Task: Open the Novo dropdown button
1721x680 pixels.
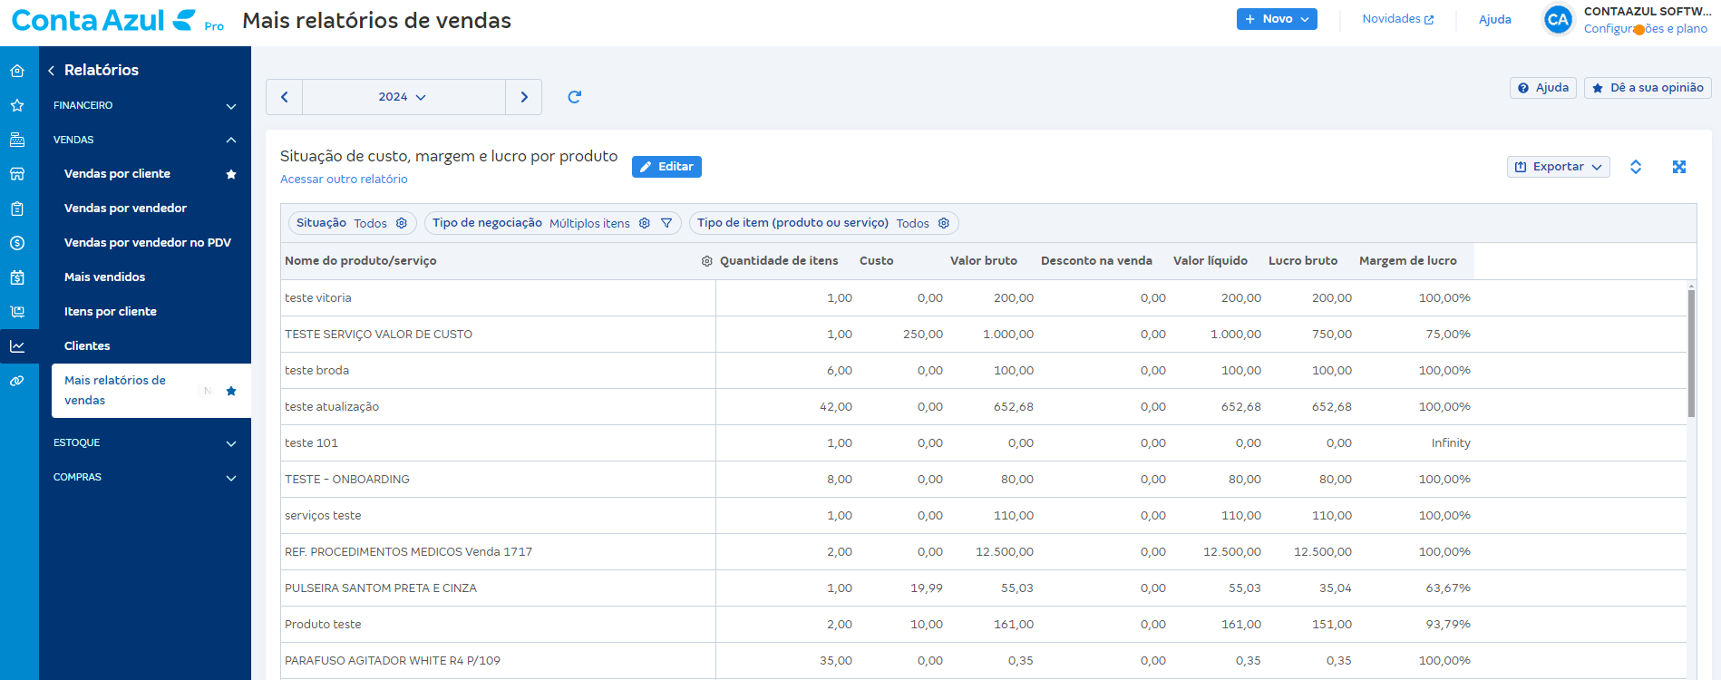Action: pyautogui.click(x=1277, y=19)
